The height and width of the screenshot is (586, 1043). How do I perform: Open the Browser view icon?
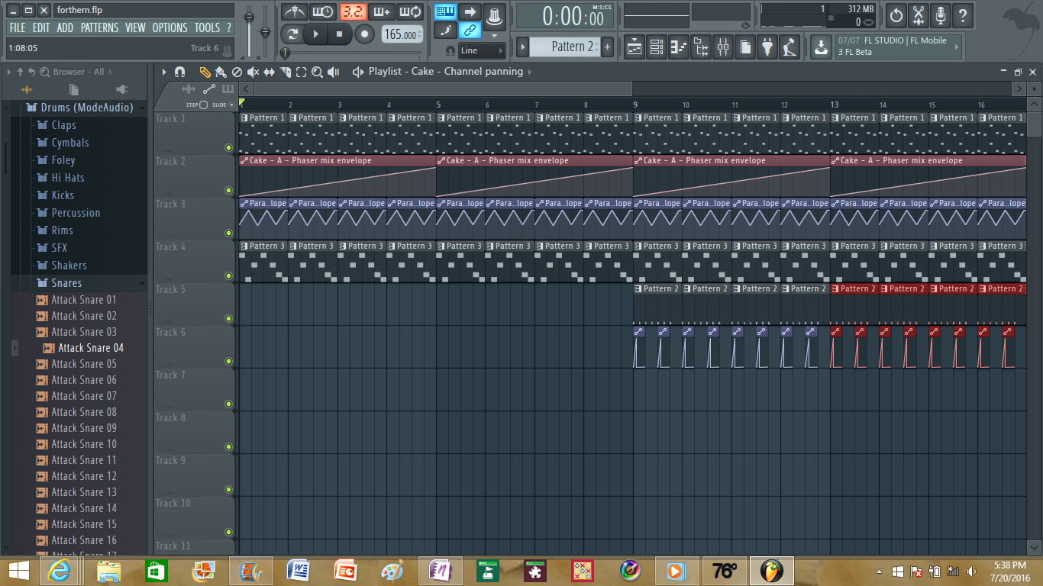700,47
